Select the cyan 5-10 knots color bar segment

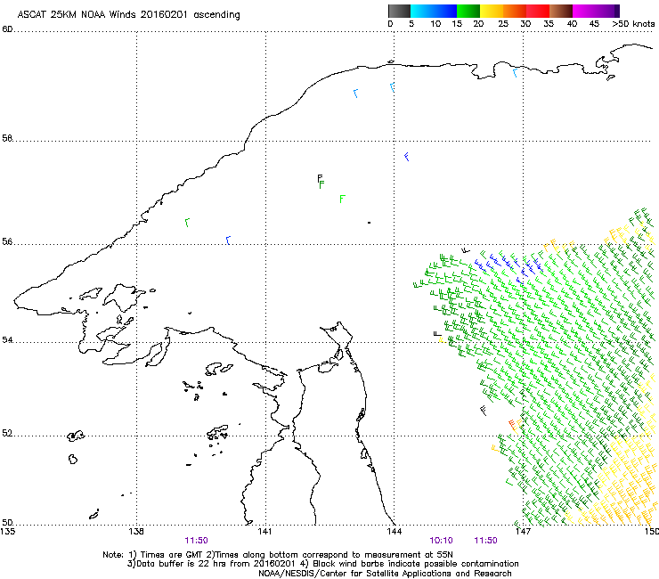point(422,11)
